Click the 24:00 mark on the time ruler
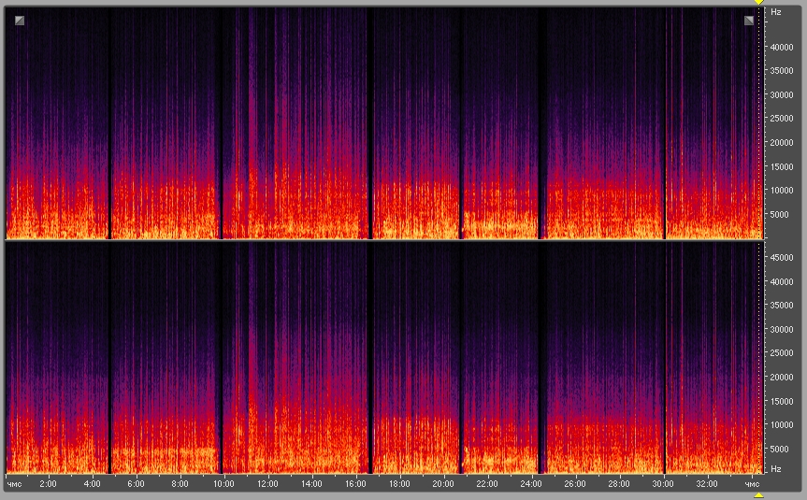Screen dimensions: 807x500 click(531, 484)
